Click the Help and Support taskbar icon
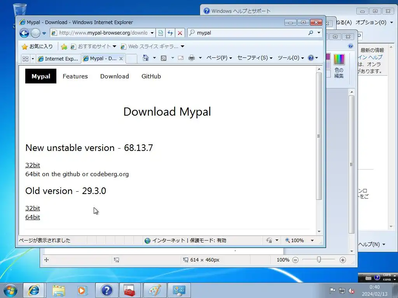This screenshot has height=298, width=398. click(x=106, y=290)
